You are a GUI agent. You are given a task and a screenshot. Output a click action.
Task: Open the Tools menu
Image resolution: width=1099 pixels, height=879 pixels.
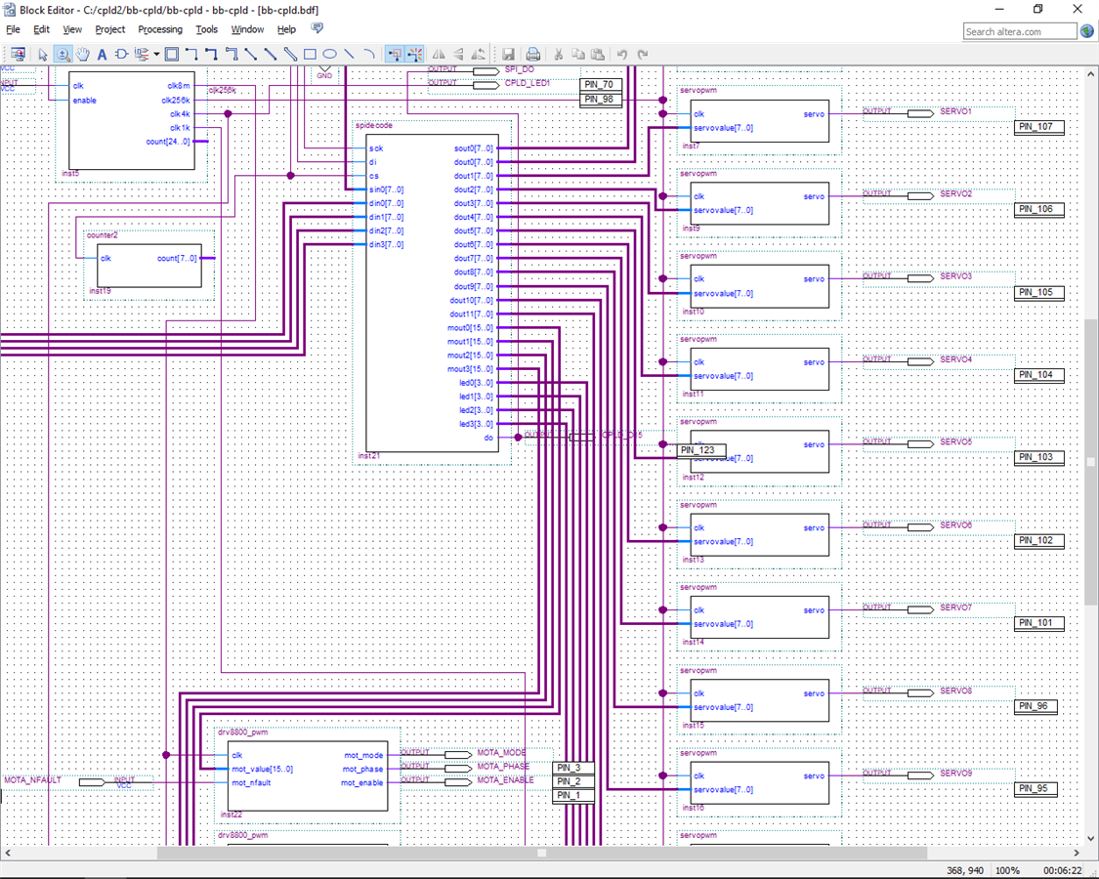(206, 29)
